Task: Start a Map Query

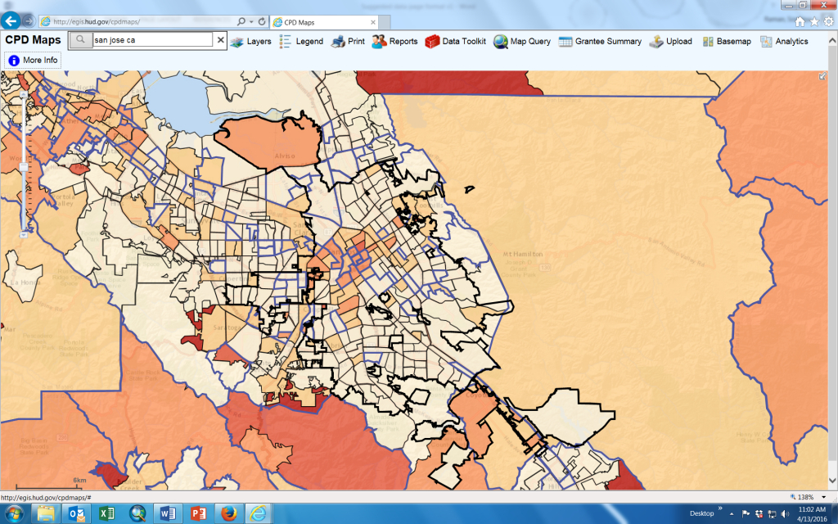Action: click(x=522, y=41)
